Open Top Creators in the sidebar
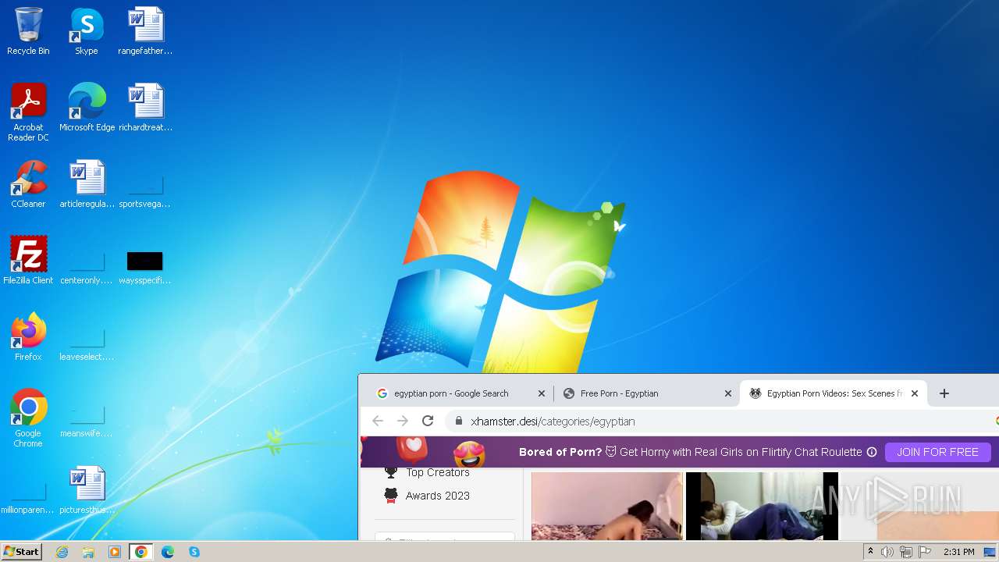Viewport: 999px width, 562px height. (428, 472)
